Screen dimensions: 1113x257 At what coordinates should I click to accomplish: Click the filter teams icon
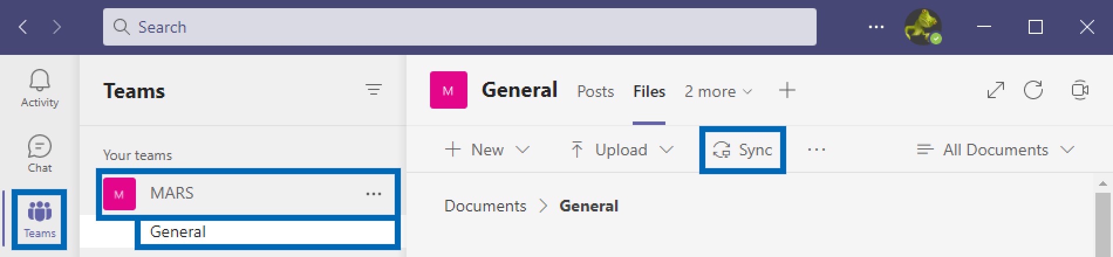(x=373, y=89)
